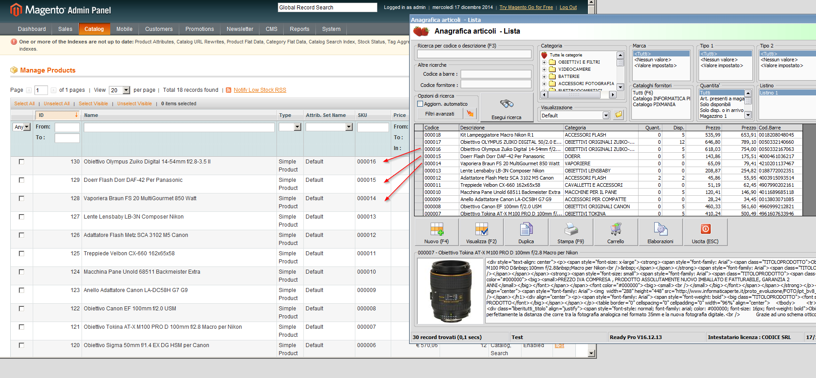Click ACCESSORI FOTOGRAFIA folder icon
816x378 pixels.
point(553,84)
